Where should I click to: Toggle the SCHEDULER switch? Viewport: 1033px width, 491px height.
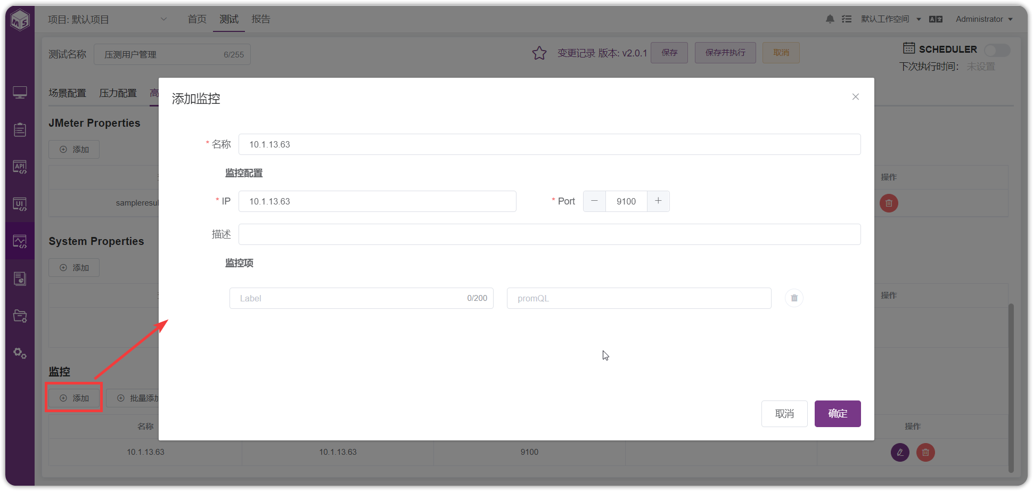click(x=997, y=50)
